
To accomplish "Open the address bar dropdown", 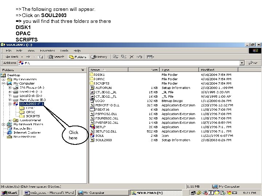I will tap(242, 63).
